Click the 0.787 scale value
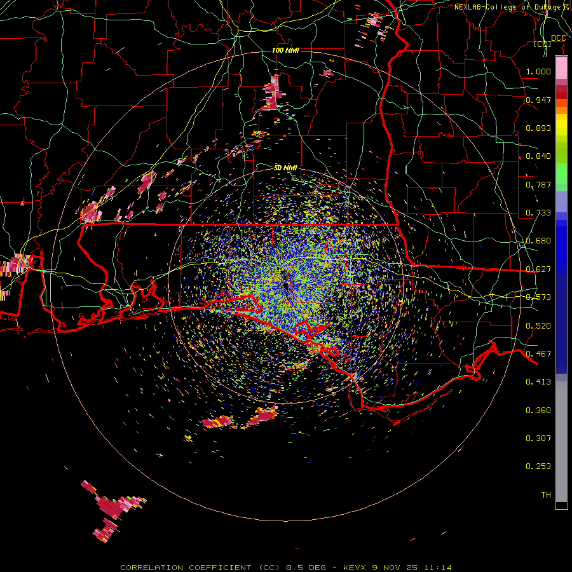The height and width of the screenshot is (572, 572). (538, 184)
